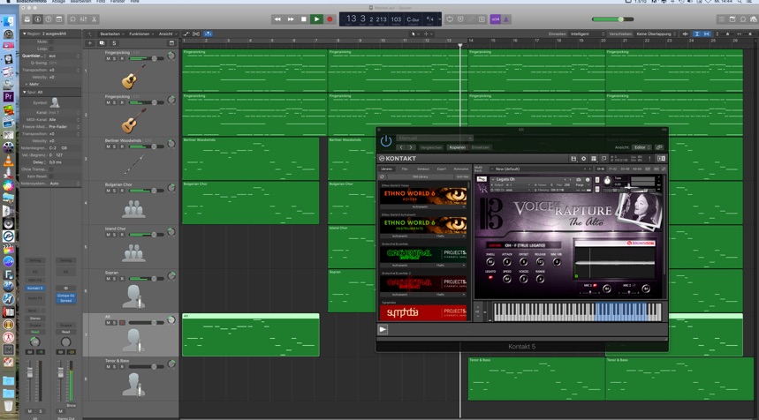Open the Funktionen menu in tracks area

[x=140, y=34]
